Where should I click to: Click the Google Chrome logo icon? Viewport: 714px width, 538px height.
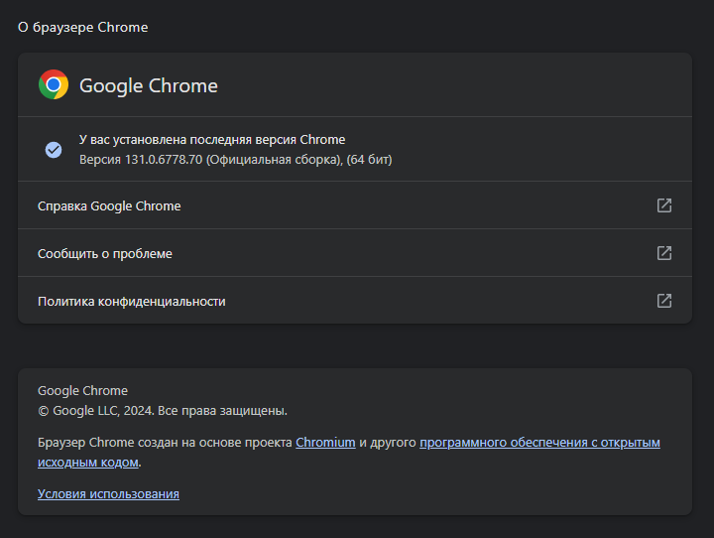click(x=54, y=84)
